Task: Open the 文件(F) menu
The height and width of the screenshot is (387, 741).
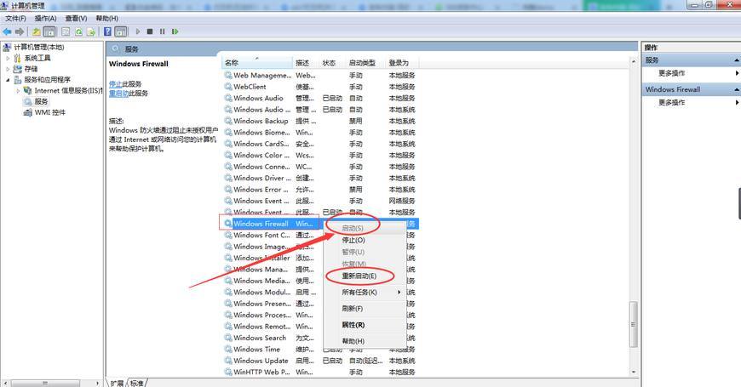Action: click(15, 18)
